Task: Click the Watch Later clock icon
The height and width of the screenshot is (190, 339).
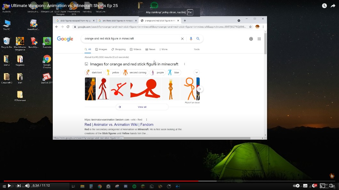Action: (x=324, y=6)
